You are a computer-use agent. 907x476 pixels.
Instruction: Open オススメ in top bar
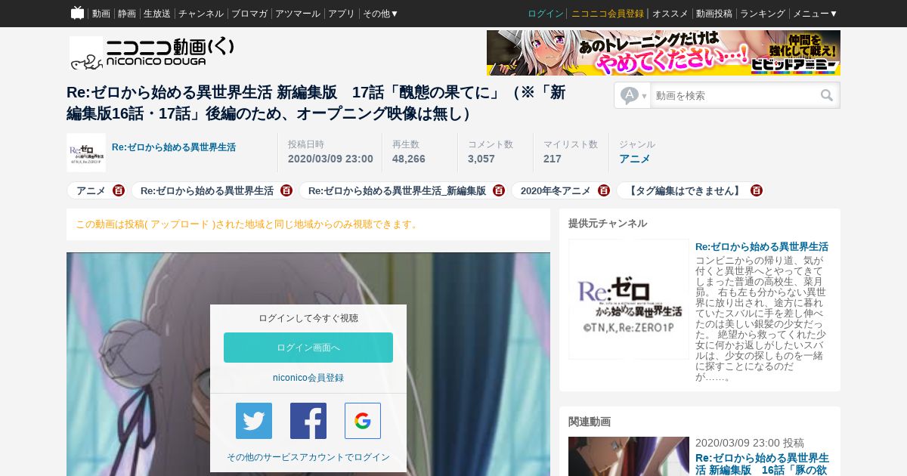coord(670,14)
